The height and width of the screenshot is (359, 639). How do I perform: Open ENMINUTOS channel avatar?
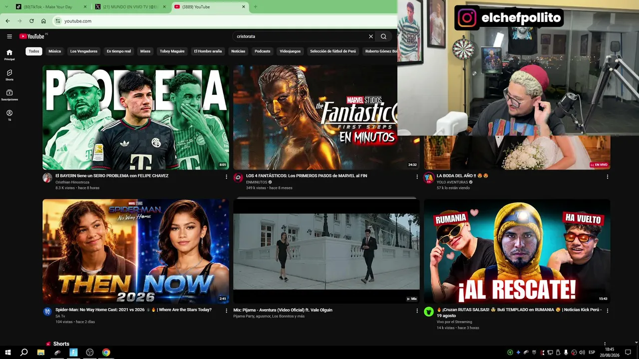[x=238, y=178]
